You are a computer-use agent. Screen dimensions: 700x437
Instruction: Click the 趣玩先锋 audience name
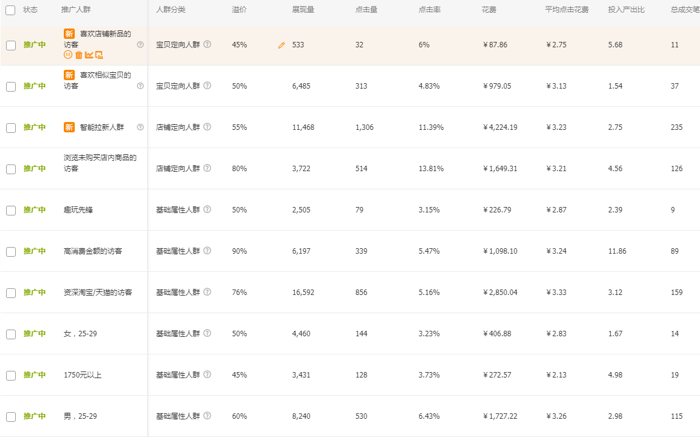pos(78,210)
